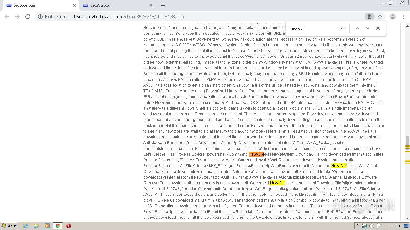Viewport: 410px width, 230px height.
Task: Click the network tray icon
Action: (x=364, y=226)
